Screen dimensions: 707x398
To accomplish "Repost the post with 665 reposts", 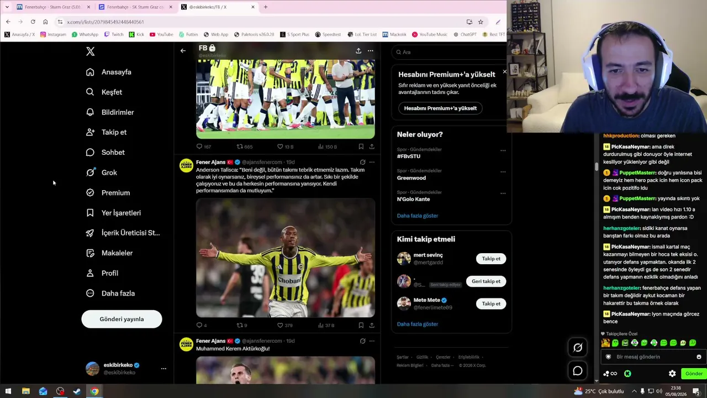I will click(x=240, y=146).
